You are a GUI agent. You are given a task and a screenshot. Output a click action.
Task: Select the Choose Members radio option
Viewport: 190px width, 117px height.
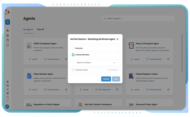73,55
